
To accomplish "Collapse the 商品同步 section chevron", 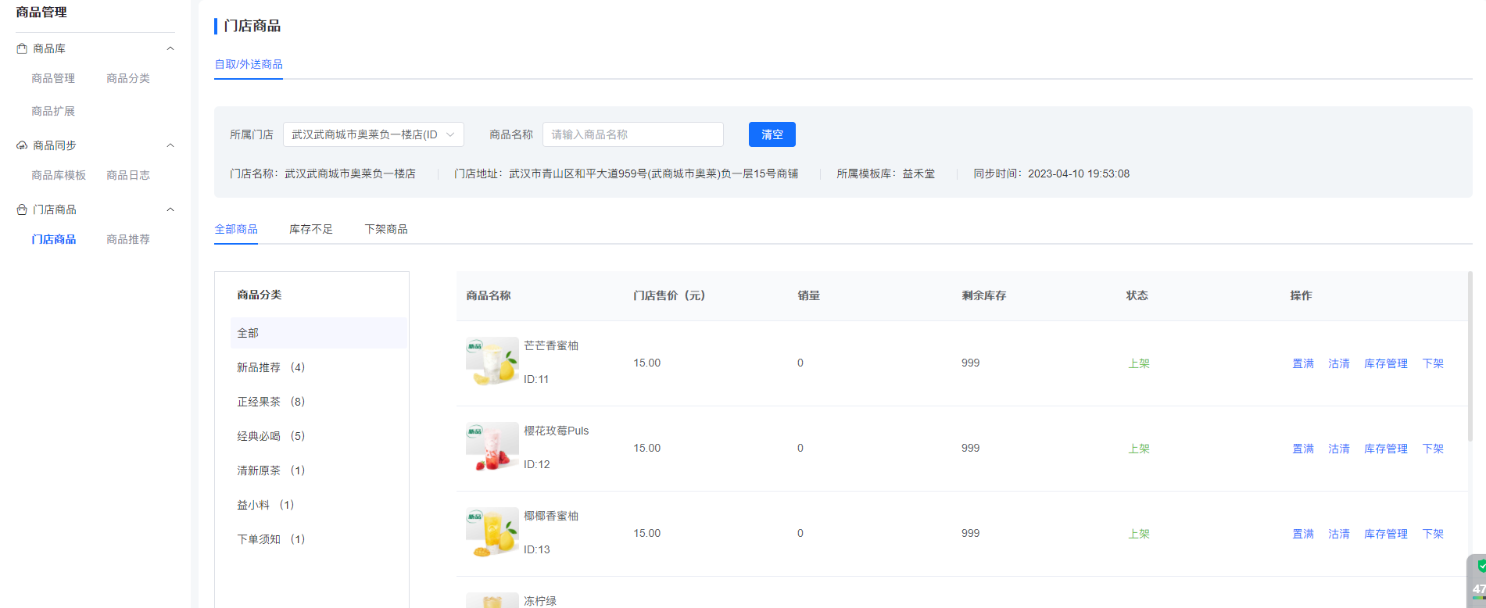I will pyautogui.click(x=170, y=145).
